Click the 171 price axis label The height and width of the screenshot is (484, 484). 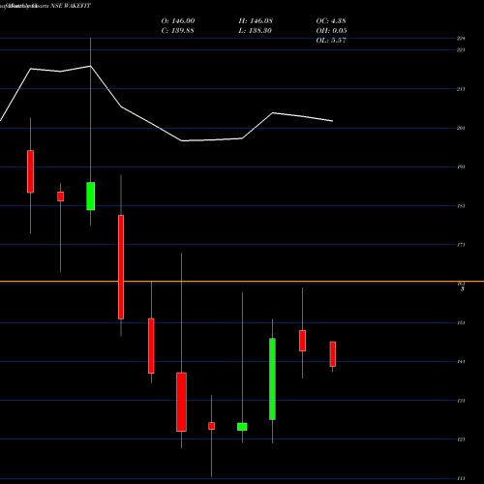pyautogui.click(x=461, y=245)
